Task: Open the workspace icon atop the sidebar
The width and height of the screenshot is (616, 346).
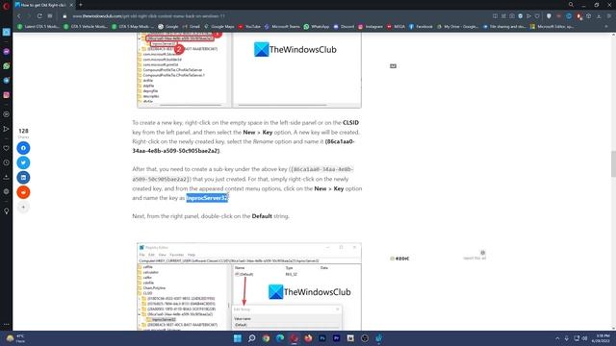Action: pos(7,32)
